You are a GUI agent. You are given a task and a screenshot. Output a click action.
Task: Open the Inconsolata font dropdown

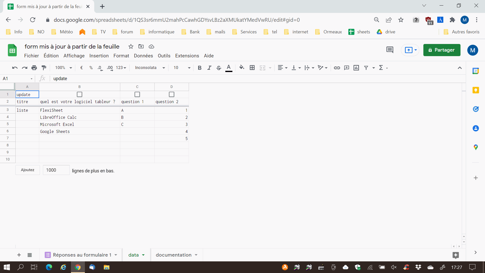pyautogui.click(x=150, y=68)
